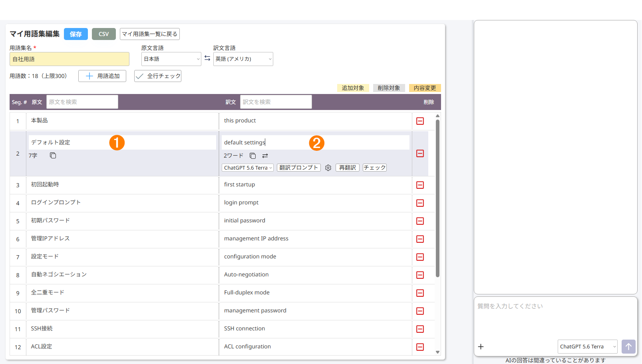Focus the glossary name field '自社用語'

tap(70, 59)
